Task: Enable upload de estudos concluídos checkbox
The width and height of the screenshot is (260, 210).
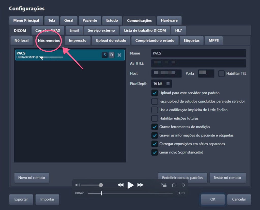Action: point(155,101)
